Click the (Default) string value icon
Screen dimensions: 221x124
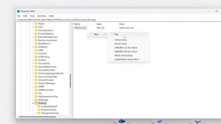pos(75,28)
